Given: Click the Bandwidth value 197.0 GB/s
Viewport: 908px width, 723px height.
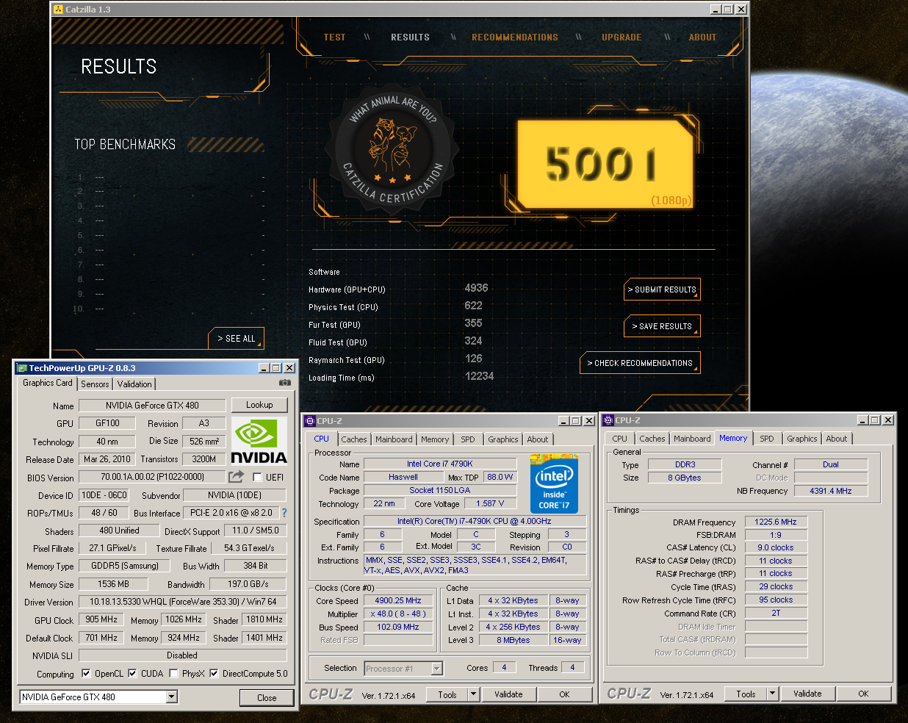Looking at the screenshot, I should (x=248, y=584).
